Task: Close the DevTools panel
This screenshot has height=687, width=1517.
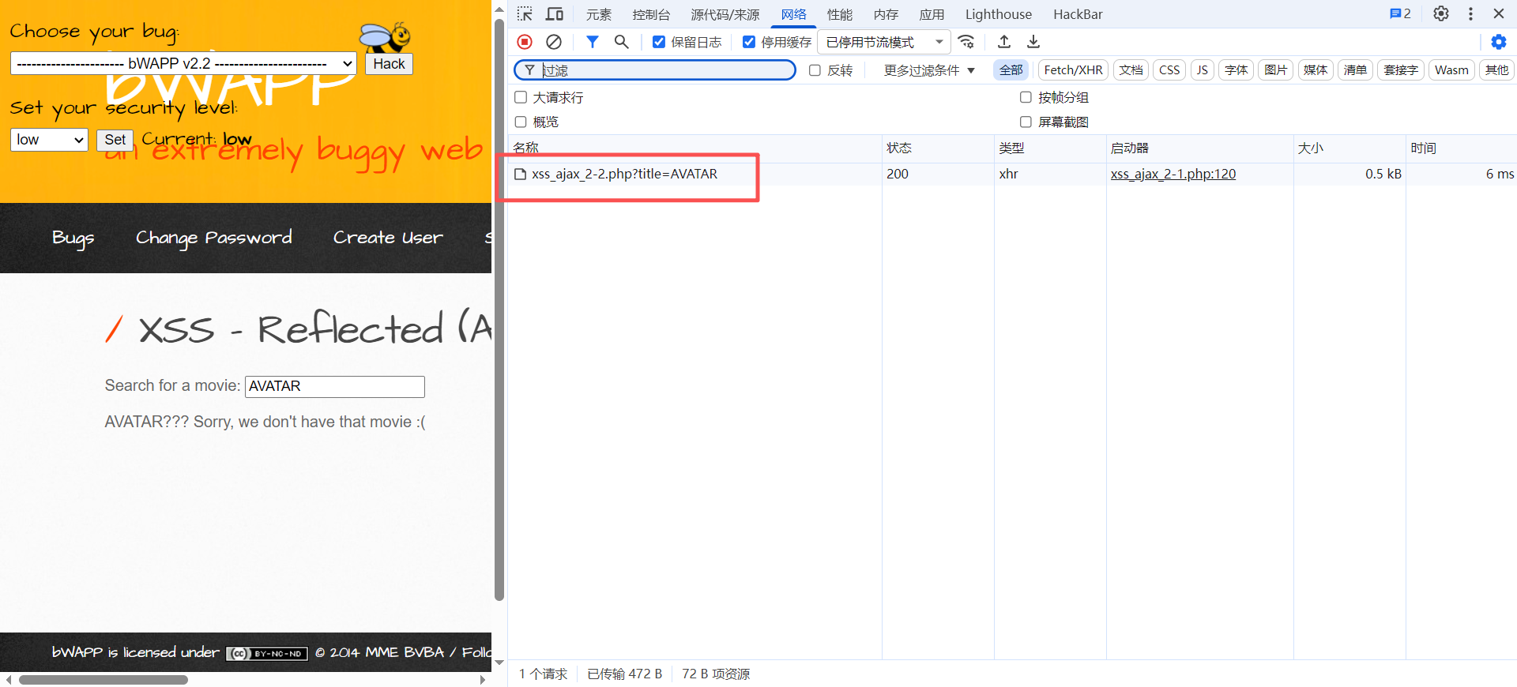Action: [1499, 14]
